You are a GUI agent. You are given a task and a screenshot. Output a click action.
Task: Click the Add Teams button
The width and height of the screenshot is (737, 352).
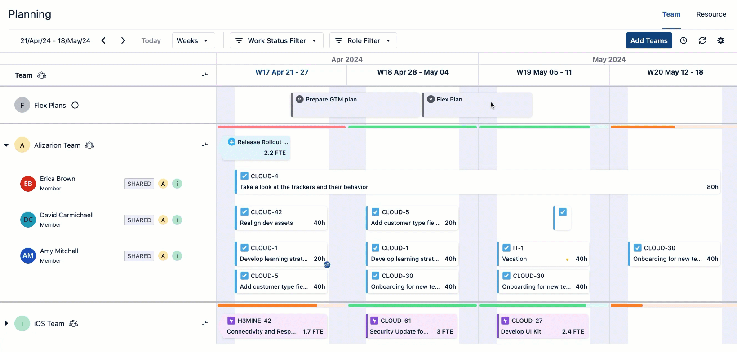(648, 40)
